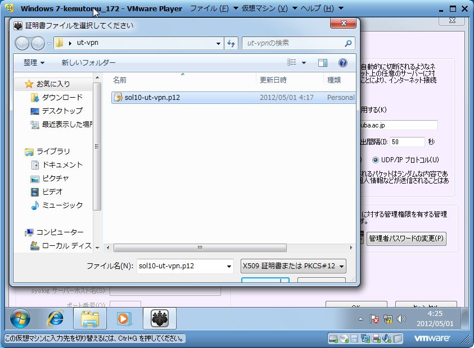Expand the ut-vpn breadcrumb arrow
Screen dimensions: 474x348
(x=70, y=43)
